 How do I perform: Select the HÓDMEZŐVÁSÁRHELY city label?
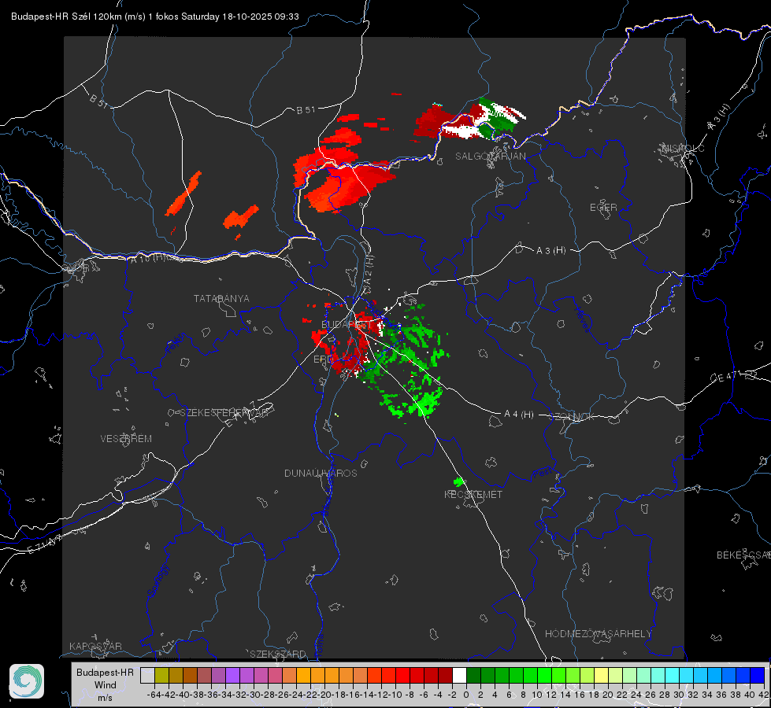click(x=599, y=634)
